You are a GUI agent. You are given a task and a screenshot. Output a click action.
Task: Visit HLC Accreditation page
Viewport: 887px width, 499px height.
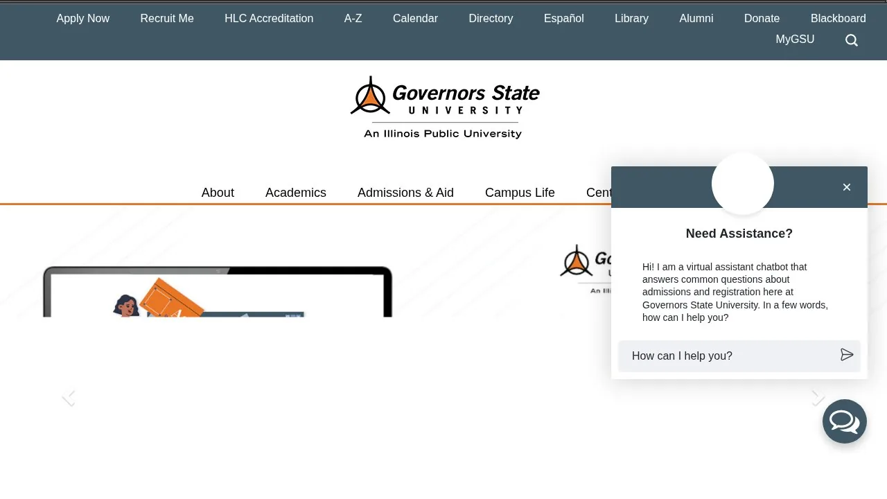(269, 19)
